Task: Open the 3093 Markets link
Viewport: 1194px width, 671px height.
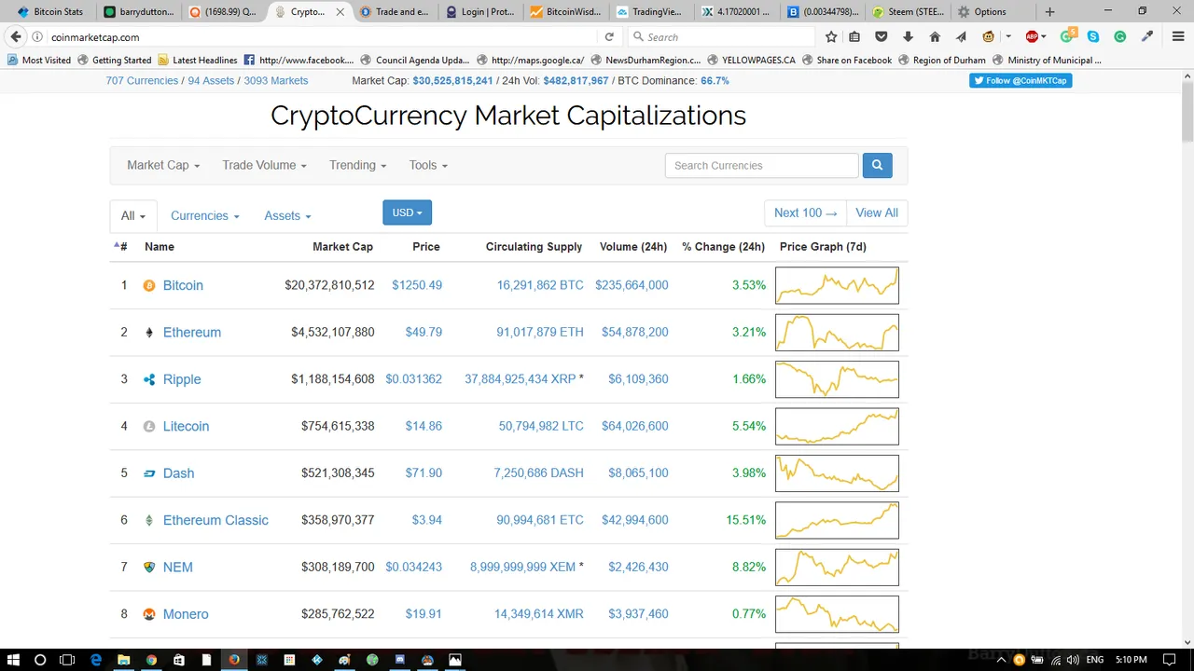Action: 276,80
